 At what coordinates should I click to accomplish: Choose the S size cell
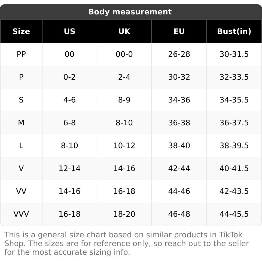pyautogui.click(x=21, y=100)
